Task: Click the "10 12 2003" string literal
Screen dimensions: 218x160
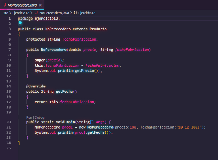Action: (x=187, y=127)
